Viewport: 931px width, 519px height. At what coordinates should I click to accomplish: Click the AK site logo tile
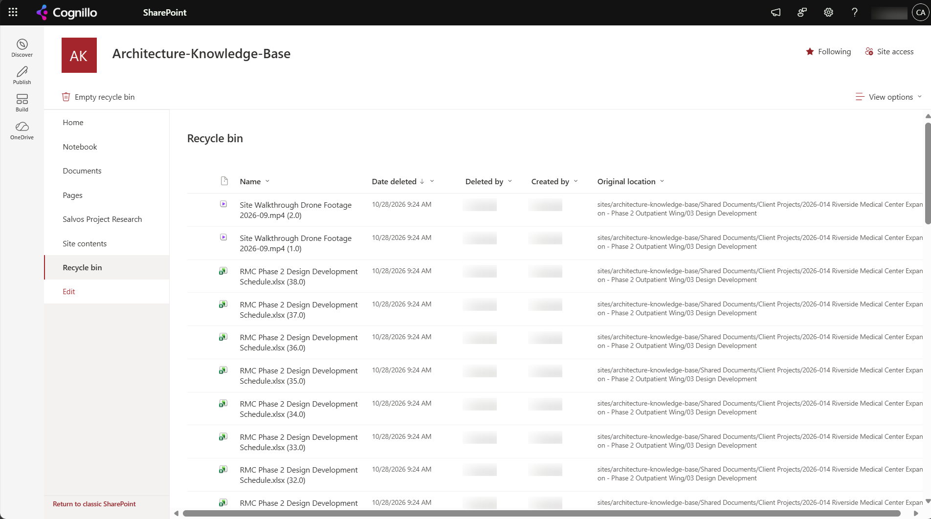(x=79, y=55)
